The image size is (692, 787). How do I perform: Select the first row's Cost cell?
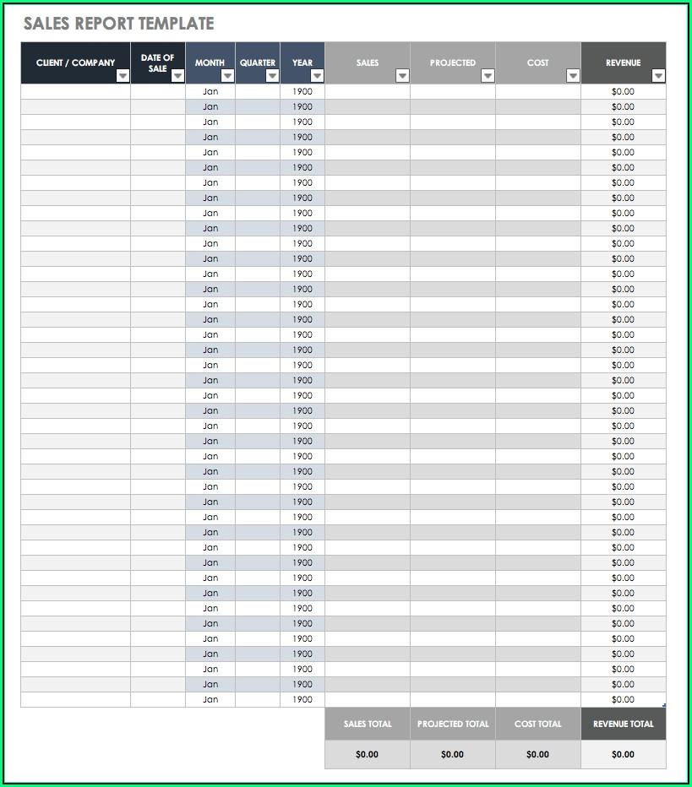coord(538,91)
